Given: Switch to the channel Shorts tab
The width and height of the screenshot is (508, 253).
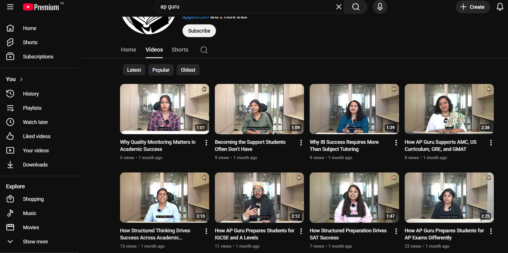Looking at the screenshot, I should [180, 50].
